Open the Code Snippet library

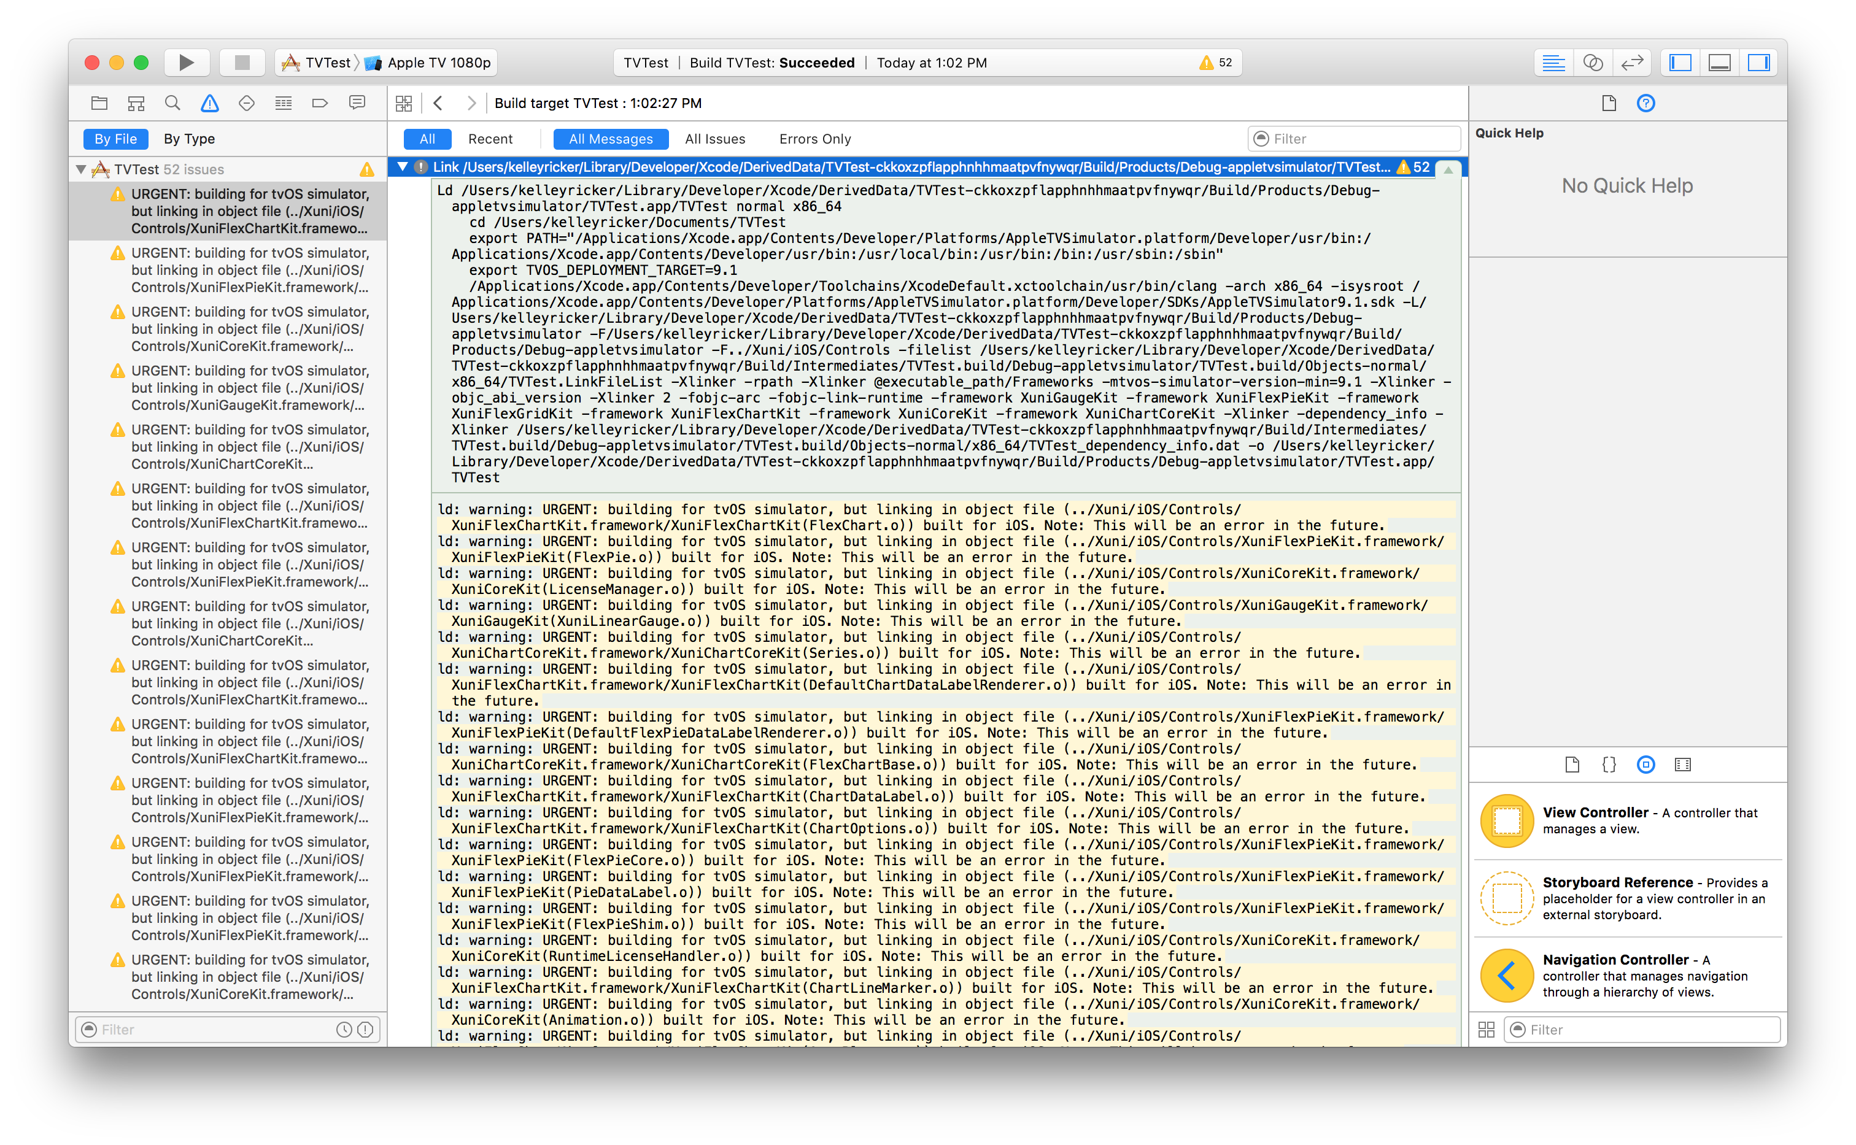(x=1609, y=765)
